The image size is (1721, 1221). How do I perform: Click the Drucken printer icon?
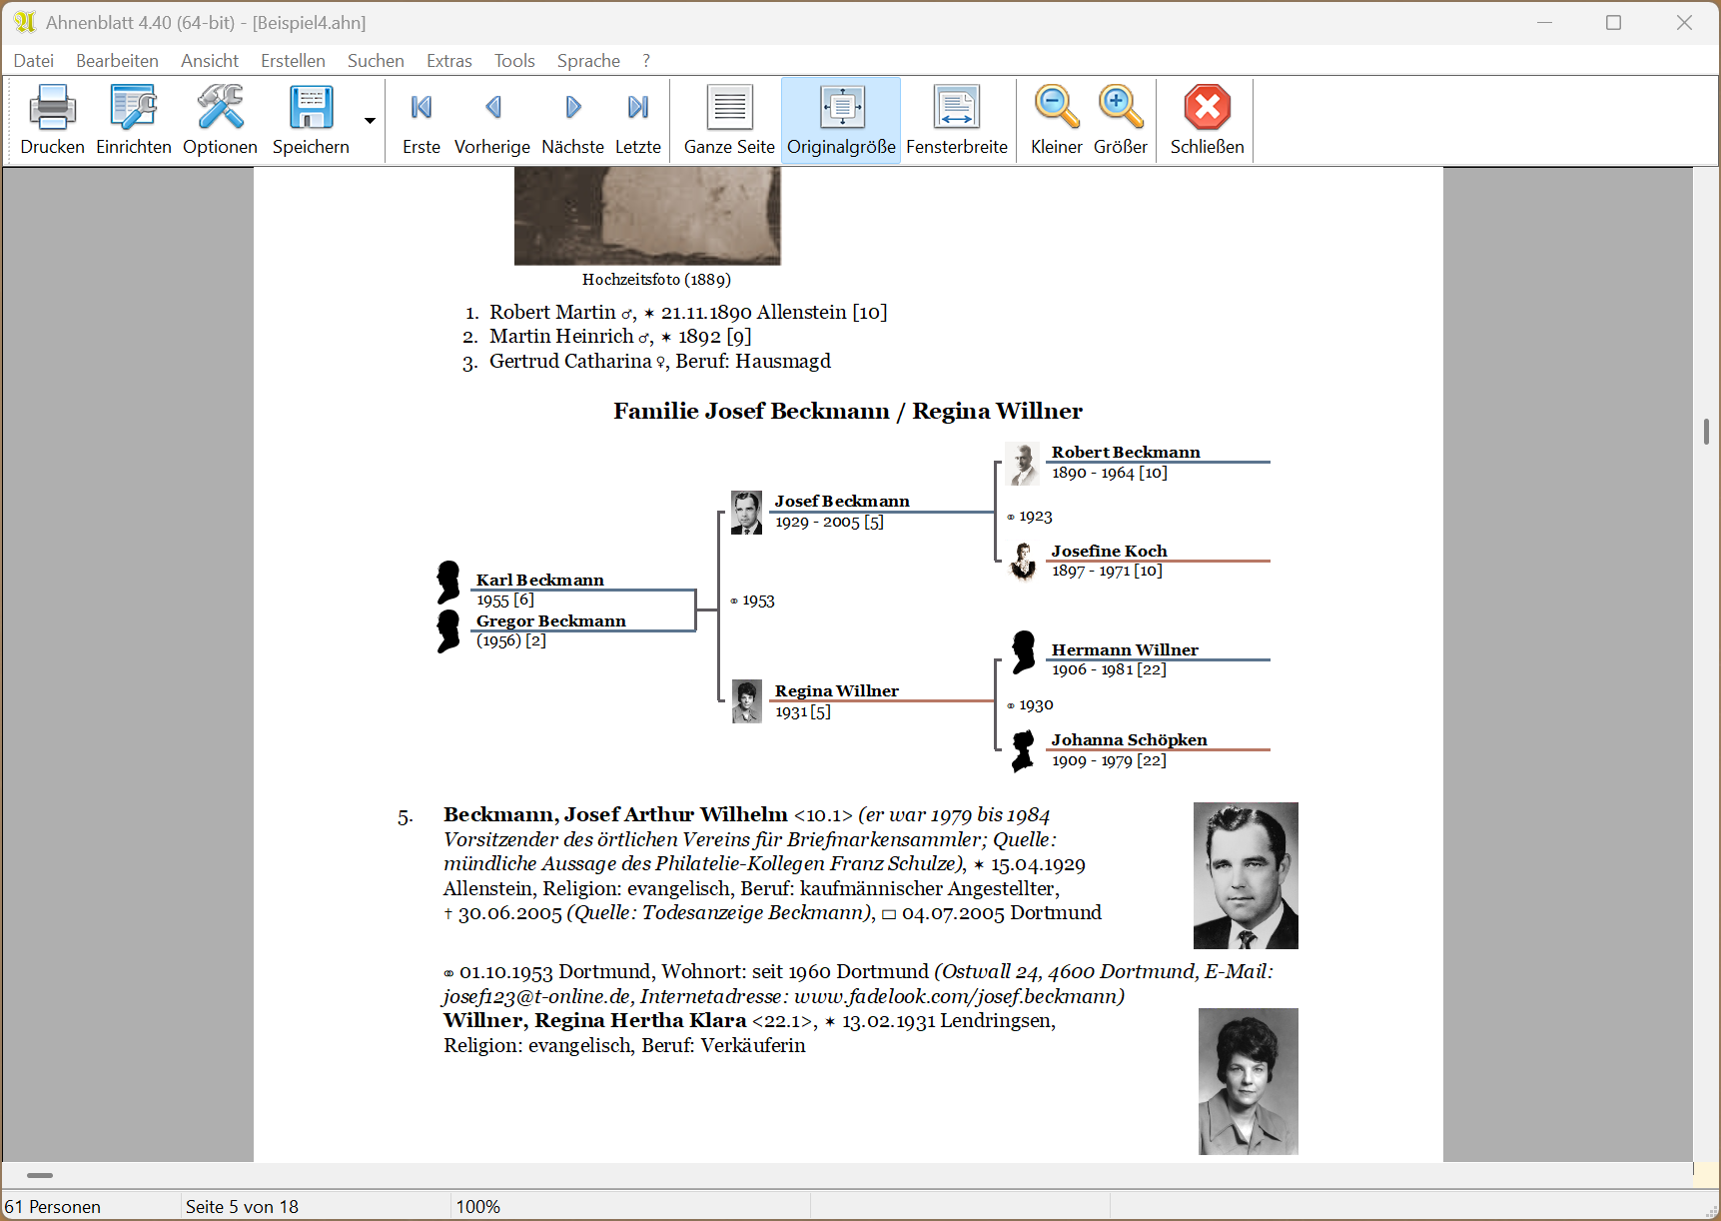click(x=52, y=108)
